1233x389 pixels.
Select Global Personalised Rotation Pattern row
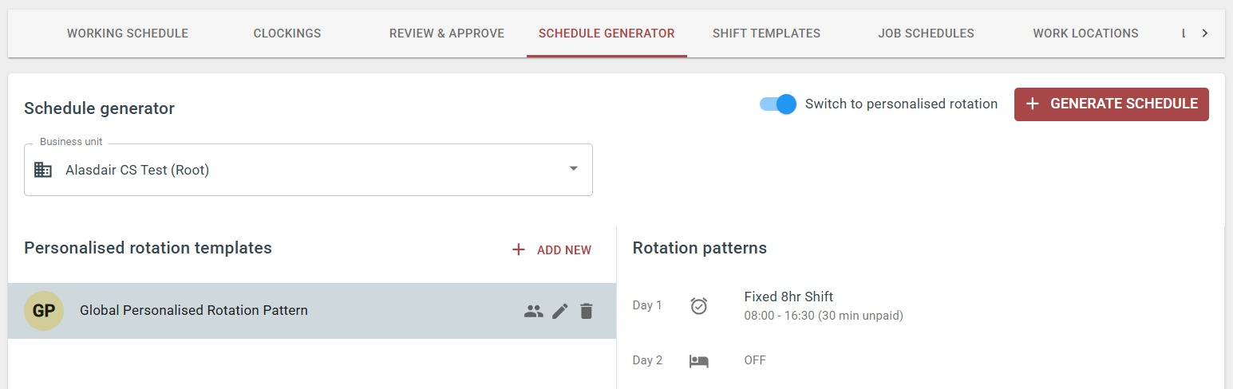(312, 311)
